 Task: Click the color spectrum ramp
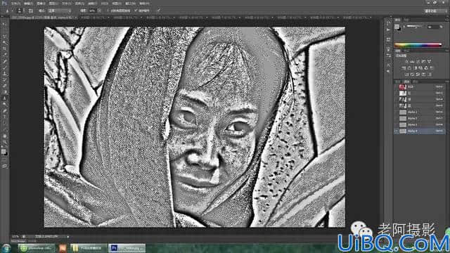pos(418,45)
